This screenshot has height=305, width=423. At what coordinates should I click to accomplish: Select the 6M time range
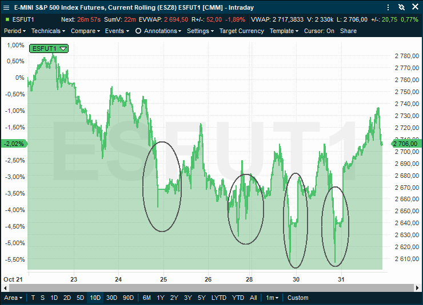coord(146,298)
